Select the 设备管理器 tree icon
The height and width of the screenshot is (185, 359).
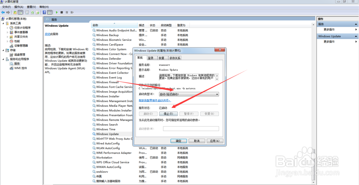(x=11, y=46)
